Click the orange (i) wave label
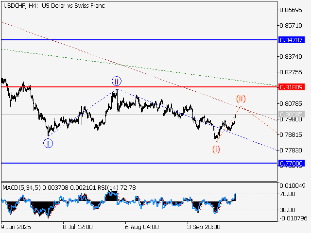The height and width of the screenshot is (233, 311). tap(216, 149)
